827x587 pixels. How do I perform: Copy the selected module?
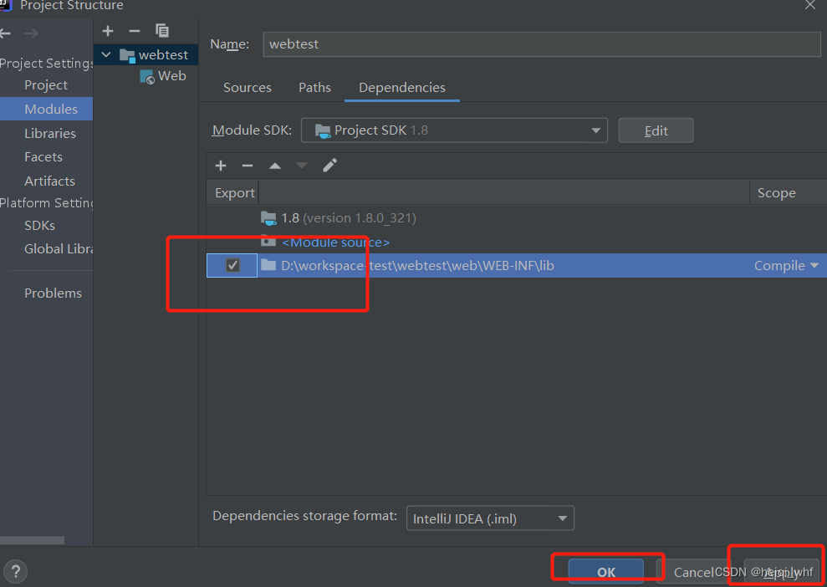[162, 31]
